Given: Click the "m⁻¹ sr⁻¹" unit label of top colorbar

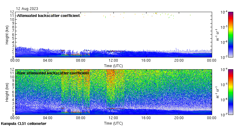Looking at the screenshot, I should [218, 34].
